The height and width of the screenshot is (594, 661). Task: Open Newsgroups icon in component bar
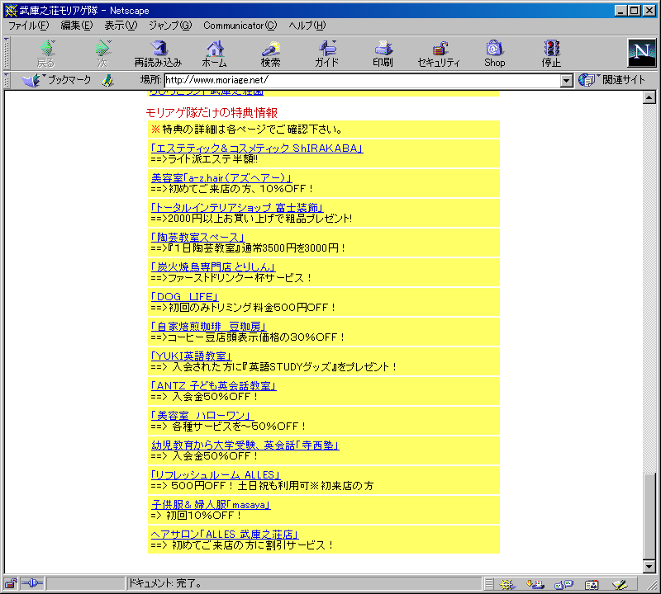coord(564,584)
